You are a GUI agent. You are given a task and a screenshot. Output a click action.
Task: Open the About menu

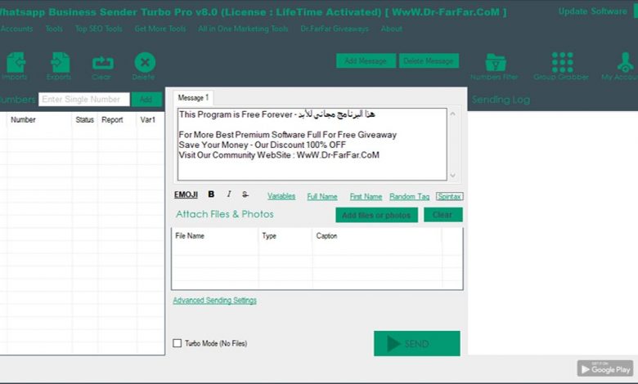click(392, 29)
